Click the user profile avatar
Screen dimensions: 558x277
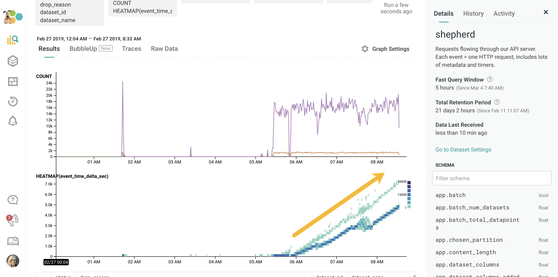(x=13, y=261)
